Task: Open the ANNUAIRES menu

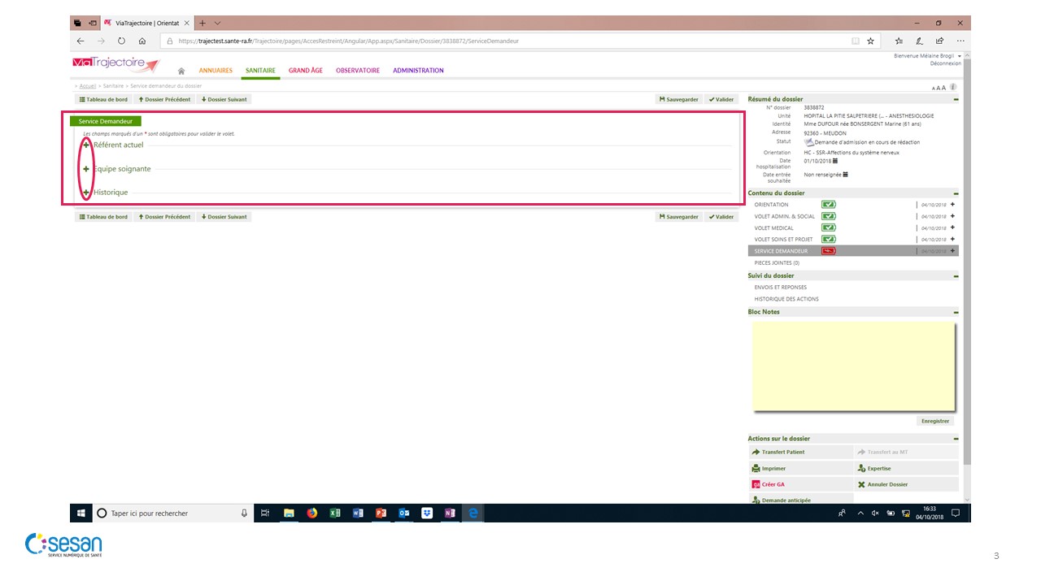Action: click(216, 71)
